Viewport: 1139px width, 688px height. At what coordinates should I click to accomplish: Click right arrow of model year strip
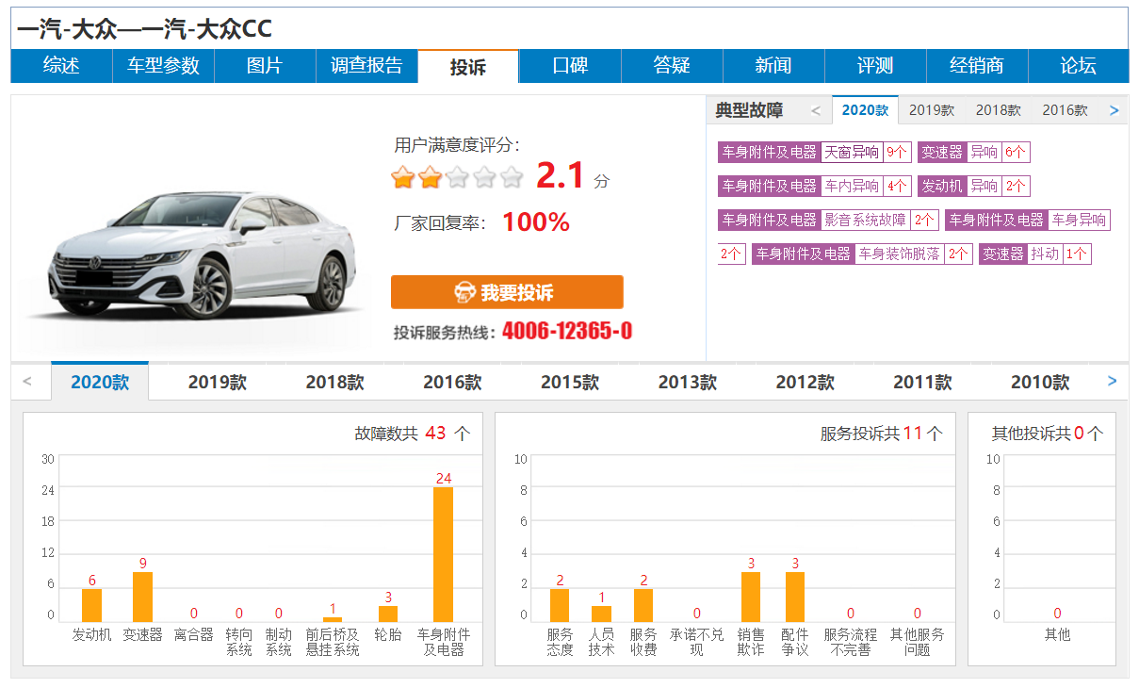1113,382
